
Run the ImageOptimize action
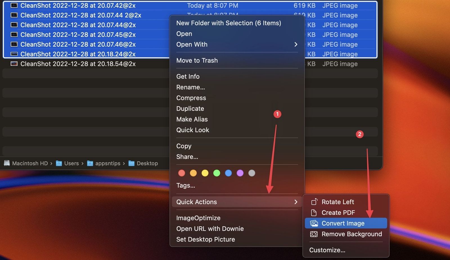(198, 218)
